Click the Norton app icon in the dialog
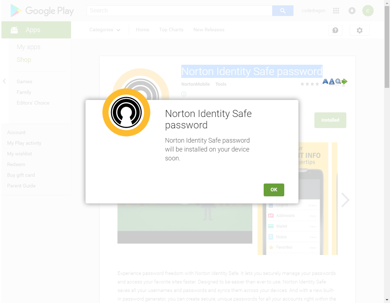Image resolution: width=390 pixels, height=303 pixels. tap(126, 112)
